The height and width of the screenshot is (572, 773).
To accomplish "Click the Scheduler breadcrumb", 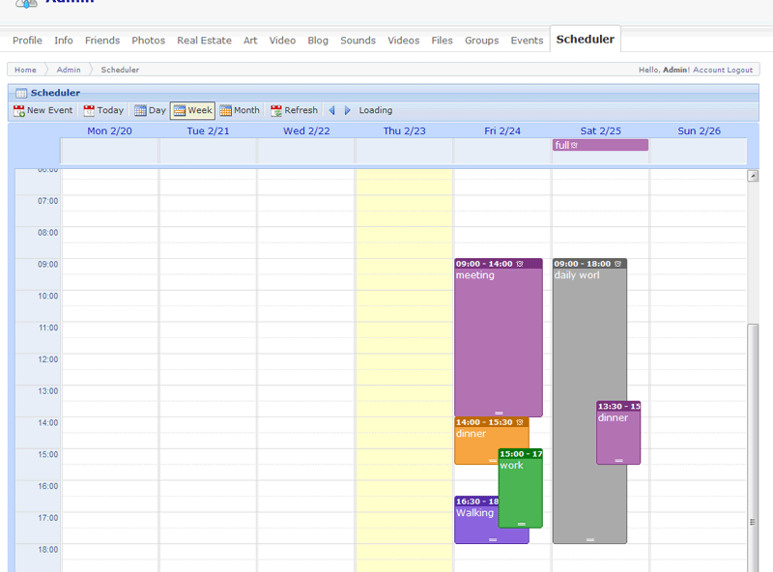I will 120,70.
